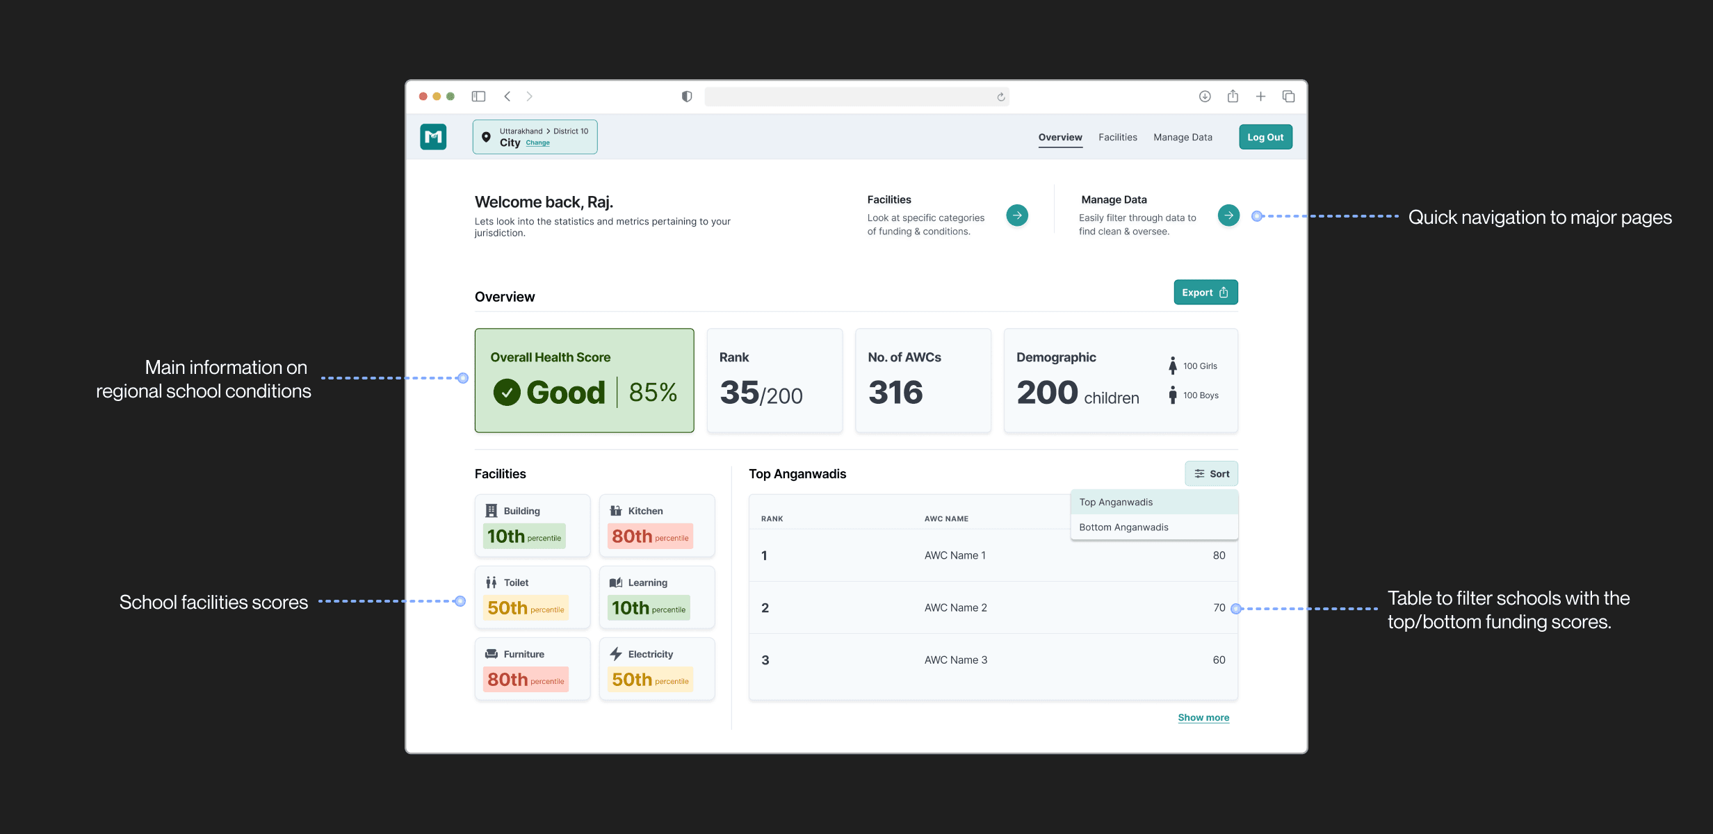Toggle the browser sidebar icon
The height and width of the screenshot is (834, 1713).
tap(478, 97)
